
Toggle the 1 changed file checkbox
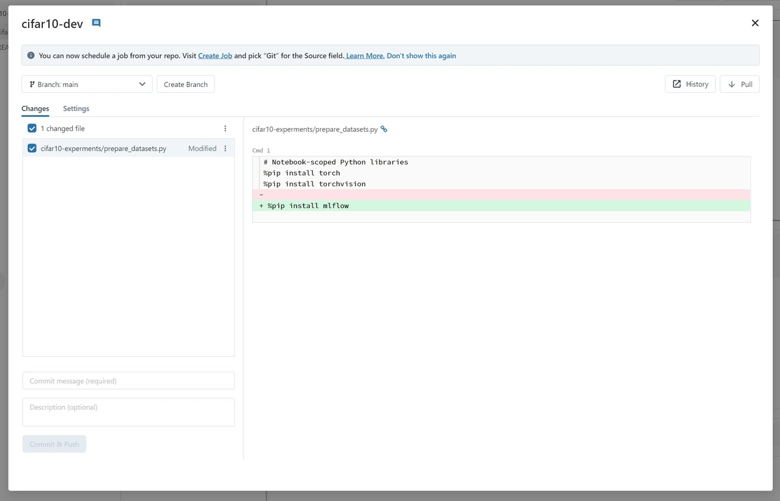32,129
